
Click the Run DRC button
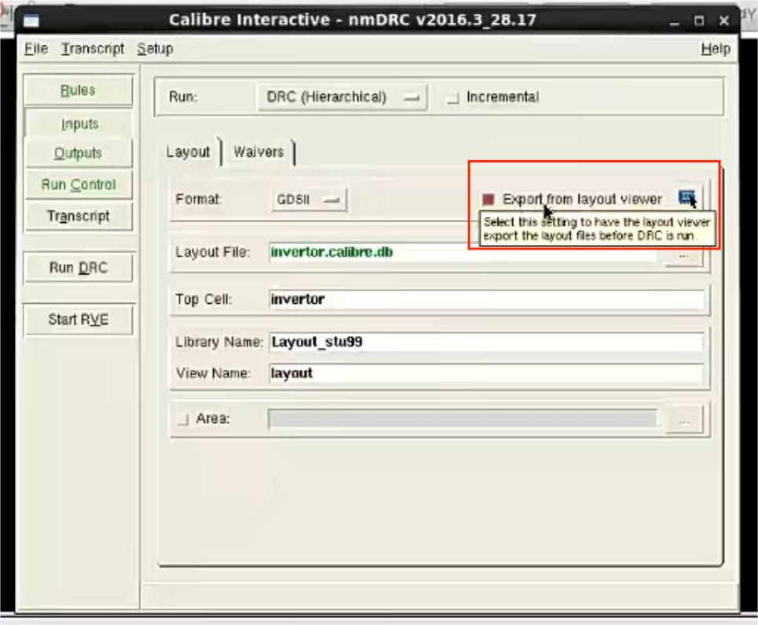(79, 267)
